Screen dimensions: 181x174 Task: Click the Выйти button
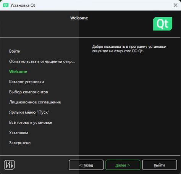click(x=160, y=165)
